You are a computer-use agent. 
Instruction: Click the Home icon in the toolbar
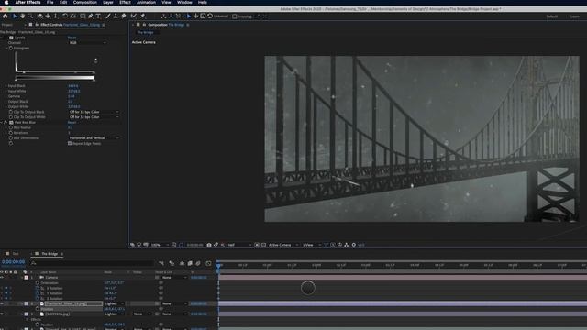[5, 16]
